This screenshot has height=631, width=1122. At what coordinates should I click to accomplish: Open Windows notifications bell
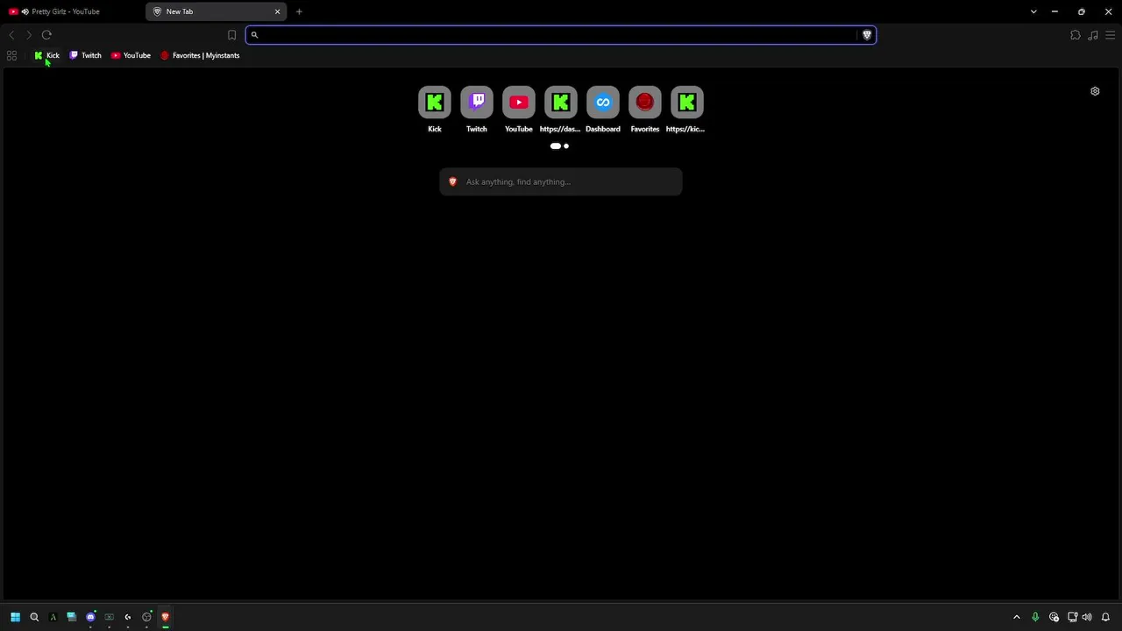pos(1105,617)
